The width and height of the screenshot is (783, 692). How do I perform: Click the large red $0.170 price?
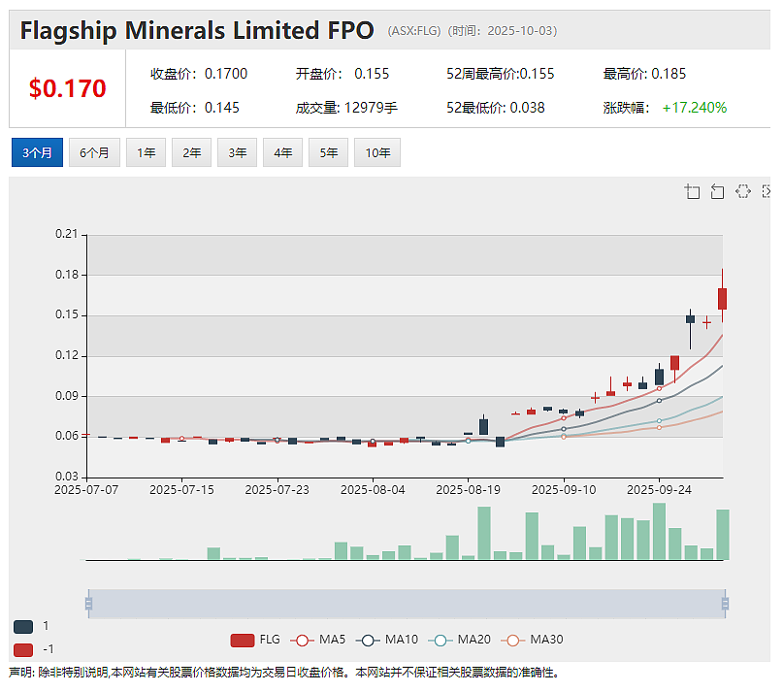pos(67,88)
